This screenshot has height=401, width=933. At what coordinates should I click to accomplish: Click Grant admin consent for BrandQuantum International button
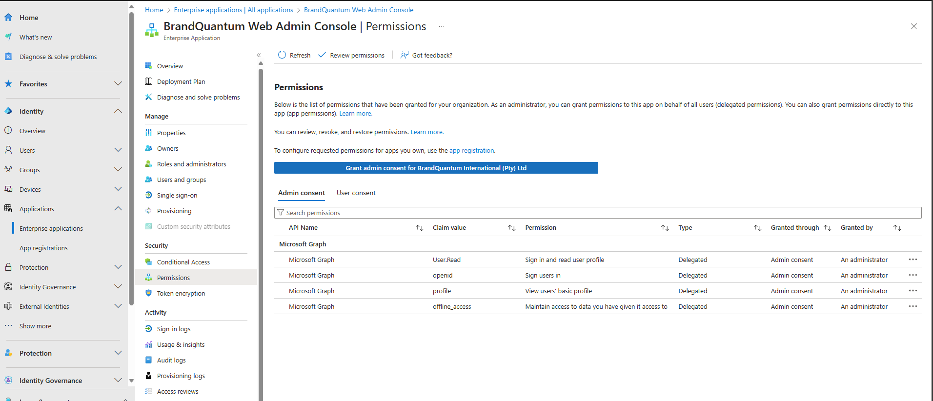tap(436, 168)
